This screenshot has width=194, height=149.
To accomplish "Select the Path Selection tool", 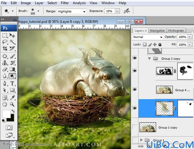I will pyautogui.click(x=5, y=90).
